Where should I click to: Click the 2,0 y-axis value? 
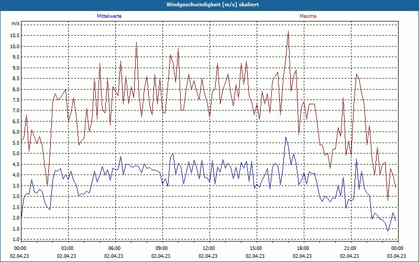point(16,217)
